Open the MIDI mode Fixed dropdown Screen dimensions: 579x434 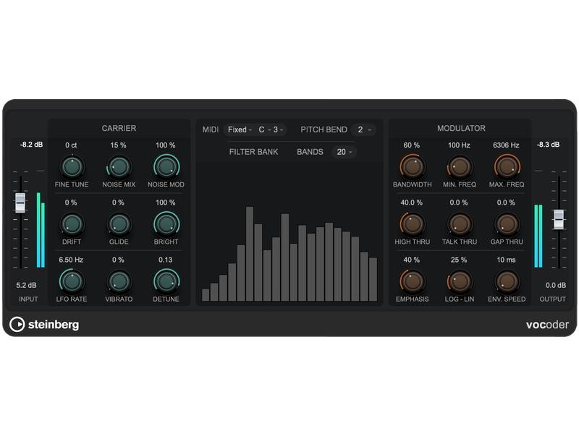(240, 129)
